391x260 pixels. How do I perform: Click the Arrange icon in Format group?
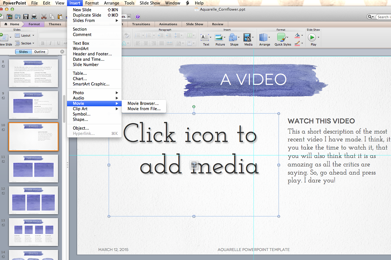tap(264, 37)
